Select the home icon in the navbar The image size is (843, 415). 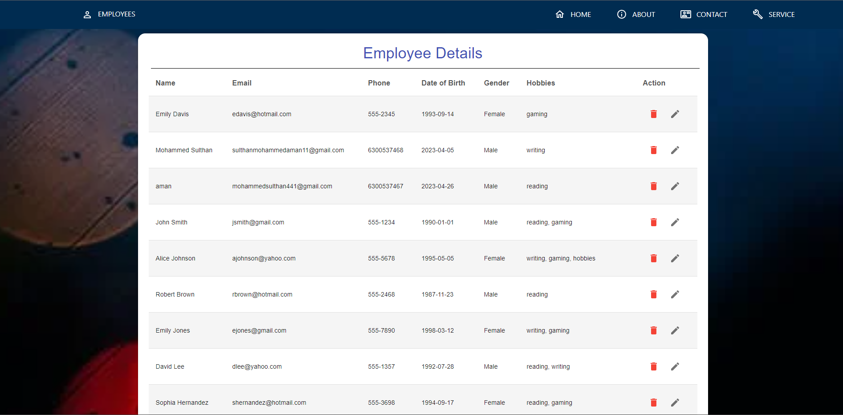tap(560, 14)
